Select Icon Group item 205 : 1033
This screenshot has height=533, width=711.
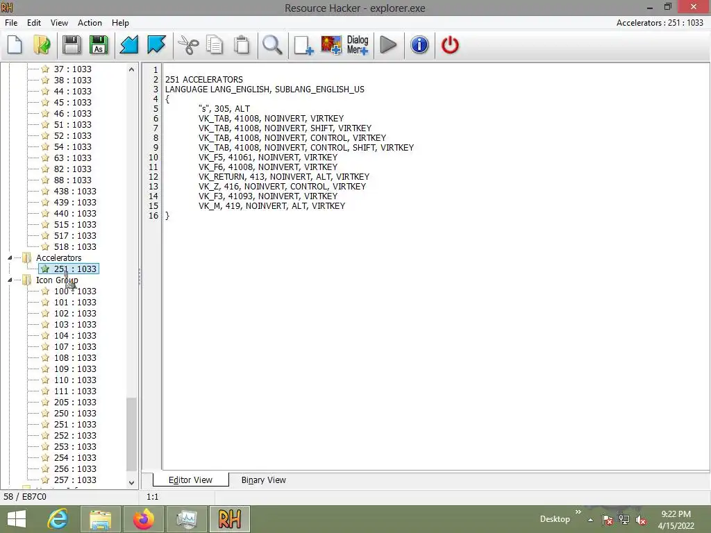coord(75,403)
